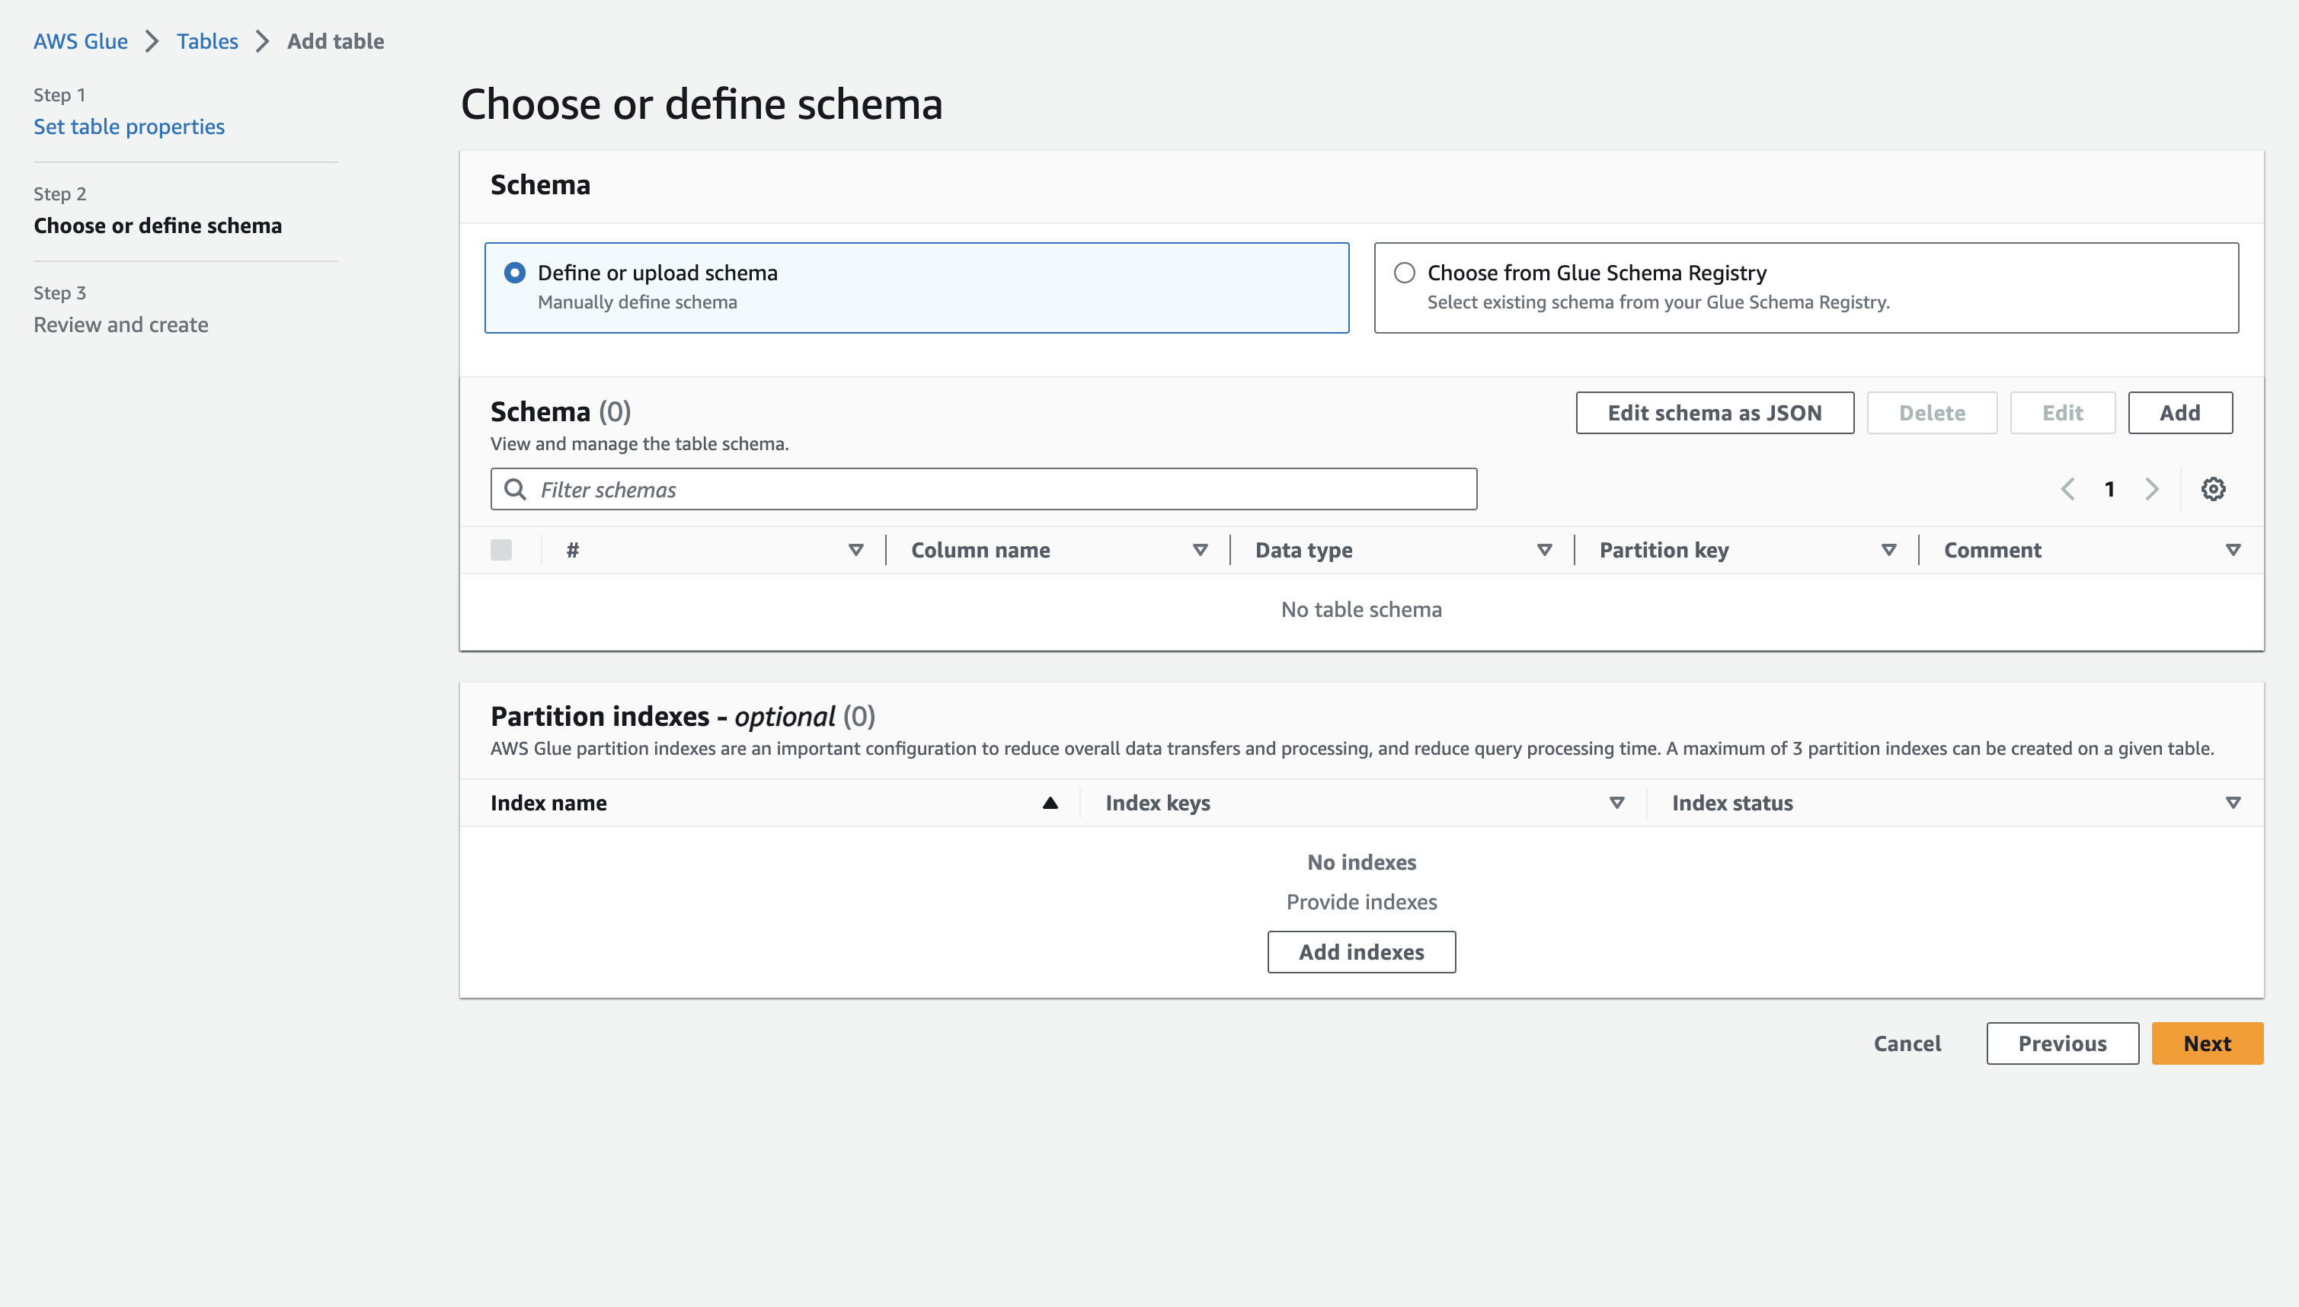Screen dimensions: 2299x1307
Task: Go to Set table properties step
Action: (x=129, y=126)
